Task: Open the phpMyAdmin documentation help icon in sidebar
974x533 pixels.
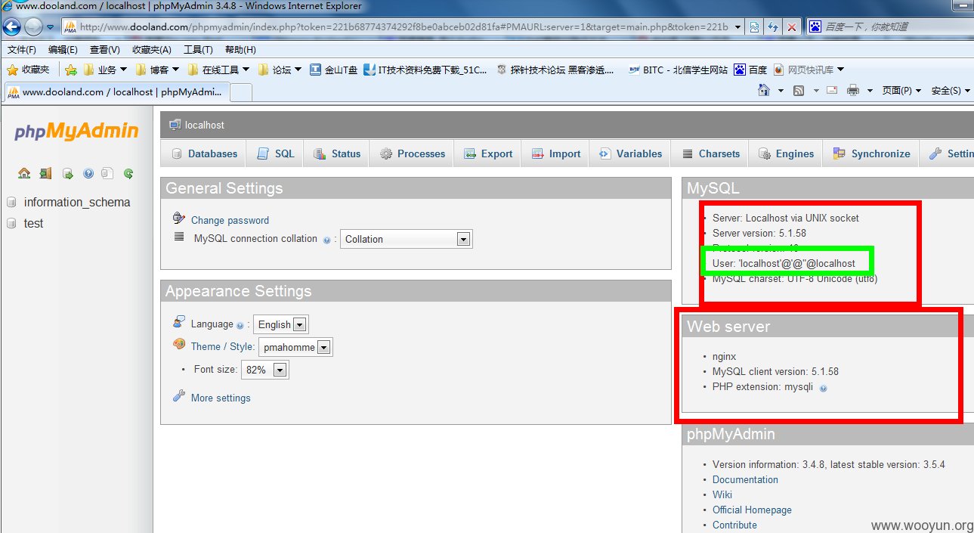Action: tap(88, 173)
